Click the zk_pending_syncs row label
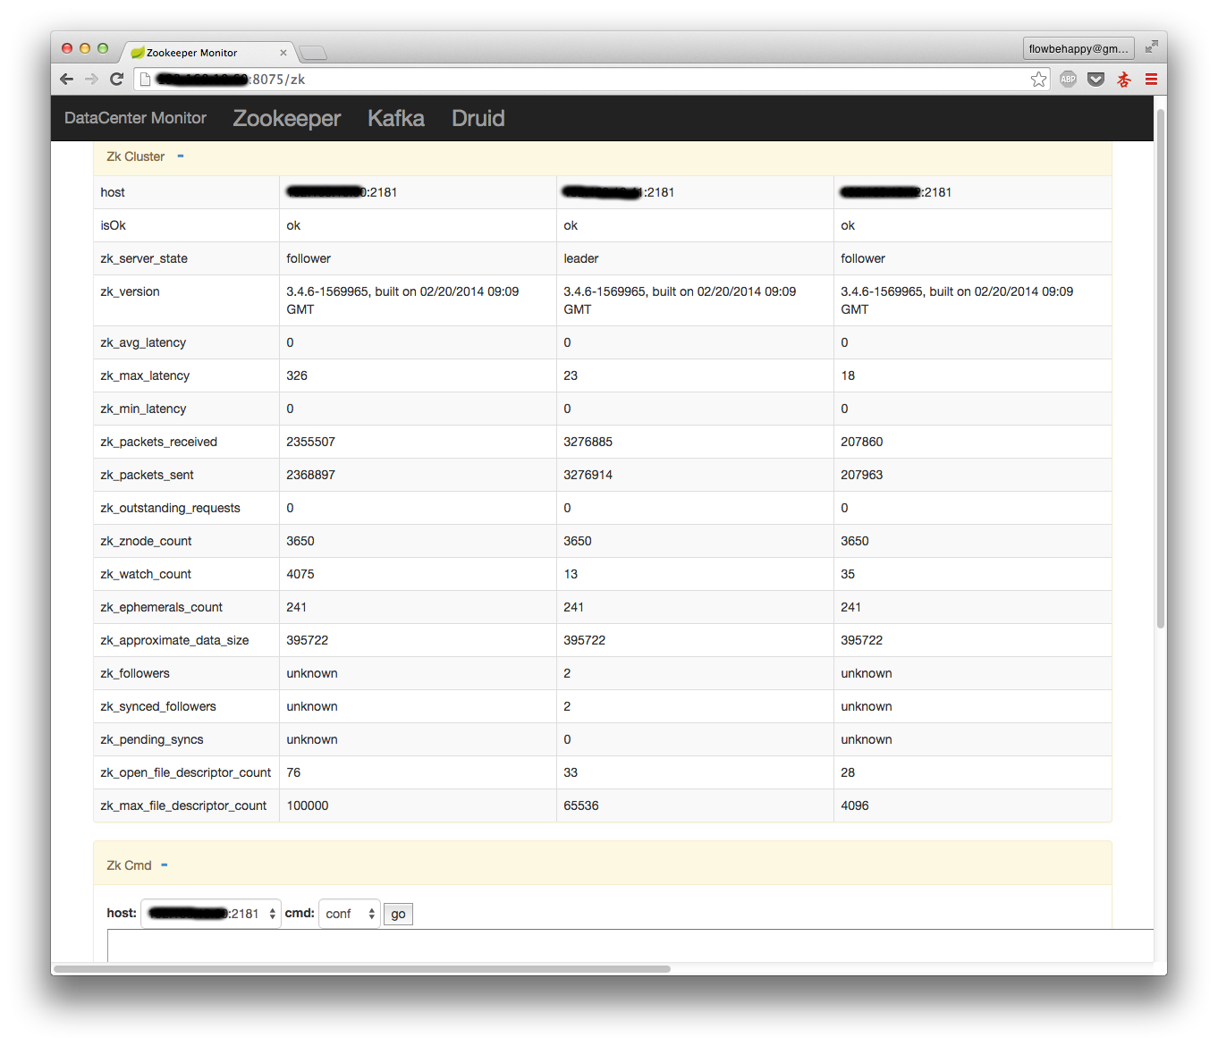The width and height of the screenshot is (1218, 1046). [x=152, y=739]
